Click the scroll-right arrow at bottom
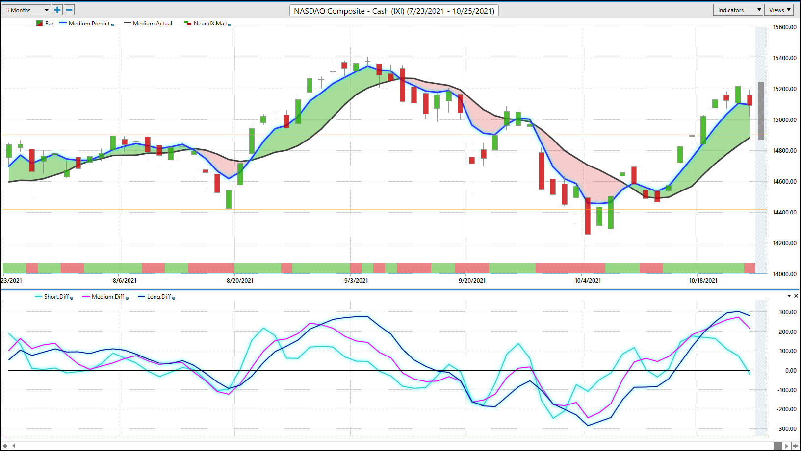 (787, 446)
